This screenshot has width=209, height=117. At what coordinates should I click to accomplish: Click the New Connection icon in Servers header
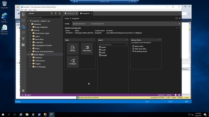52,13
